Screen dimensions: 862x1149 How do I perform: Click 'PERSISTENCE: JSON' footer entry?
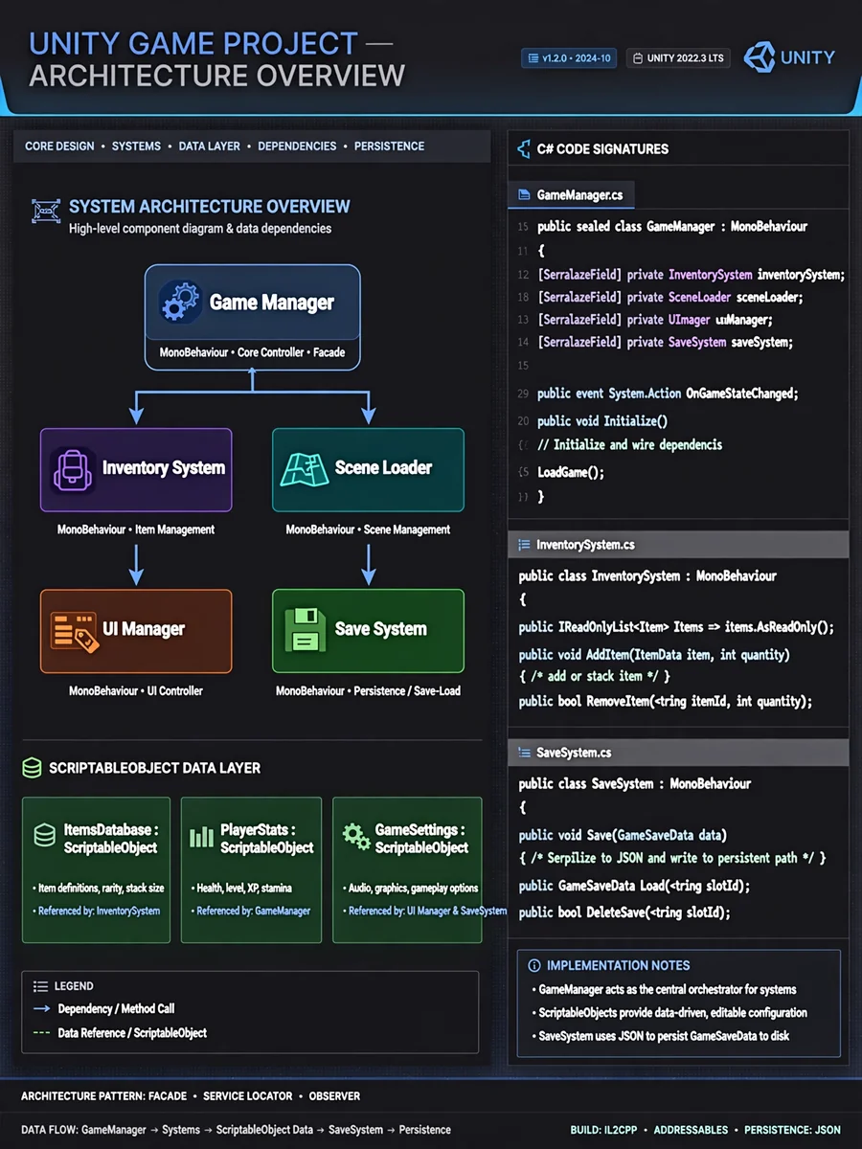point(792,1130)
